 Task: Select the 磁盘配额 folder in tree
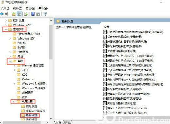(x=25, y=93)
